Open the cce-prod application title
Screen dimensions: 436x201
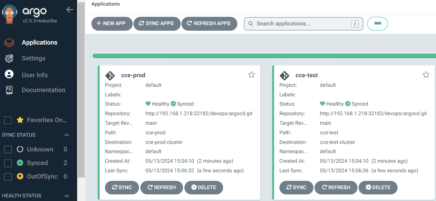point(133,75)
